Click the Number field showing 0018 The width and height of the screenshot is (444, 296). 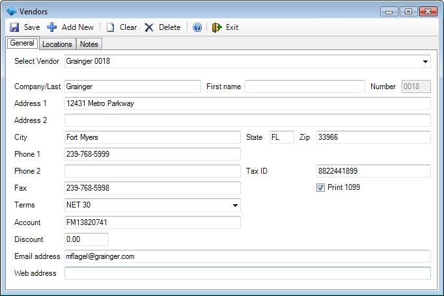click(416, 87)
